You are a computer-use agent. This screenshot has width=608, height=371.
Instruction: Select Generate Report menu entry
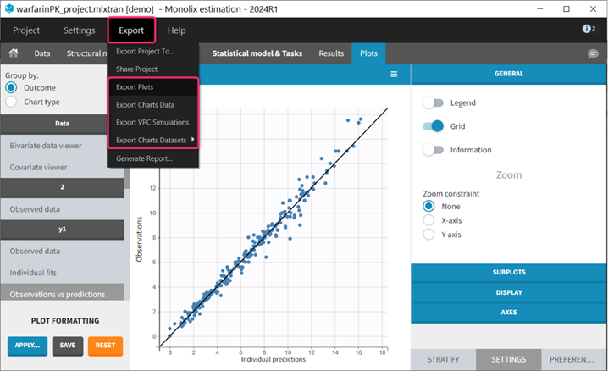(144, 158)
